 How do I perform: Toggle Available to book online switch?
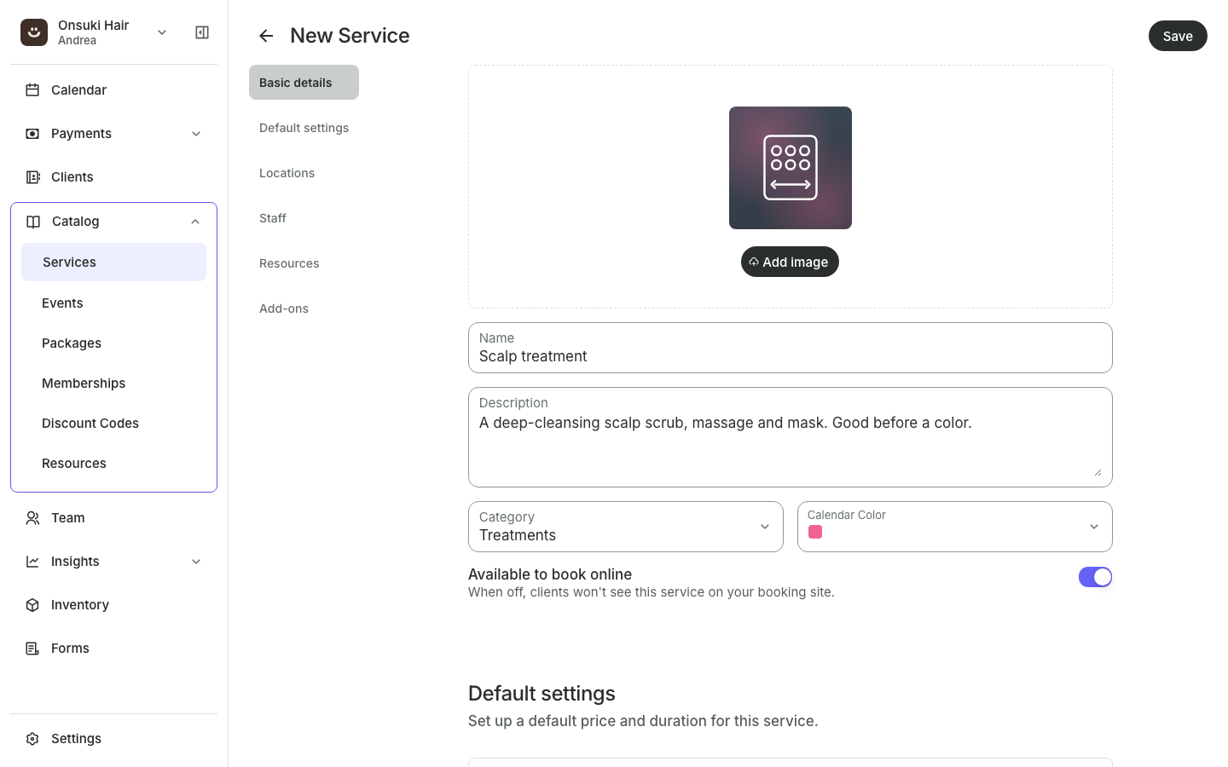(x=1095, y=577)
